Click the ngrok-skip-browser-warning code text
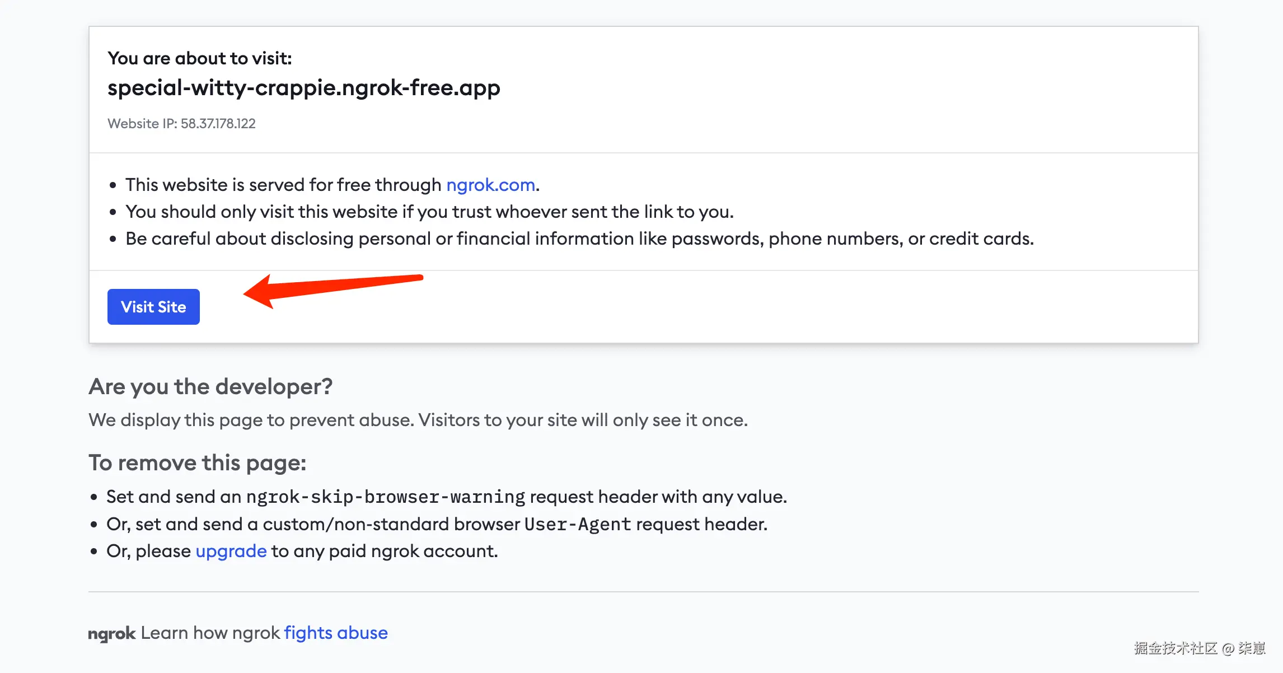1283x673 pixels. (386, 497)
